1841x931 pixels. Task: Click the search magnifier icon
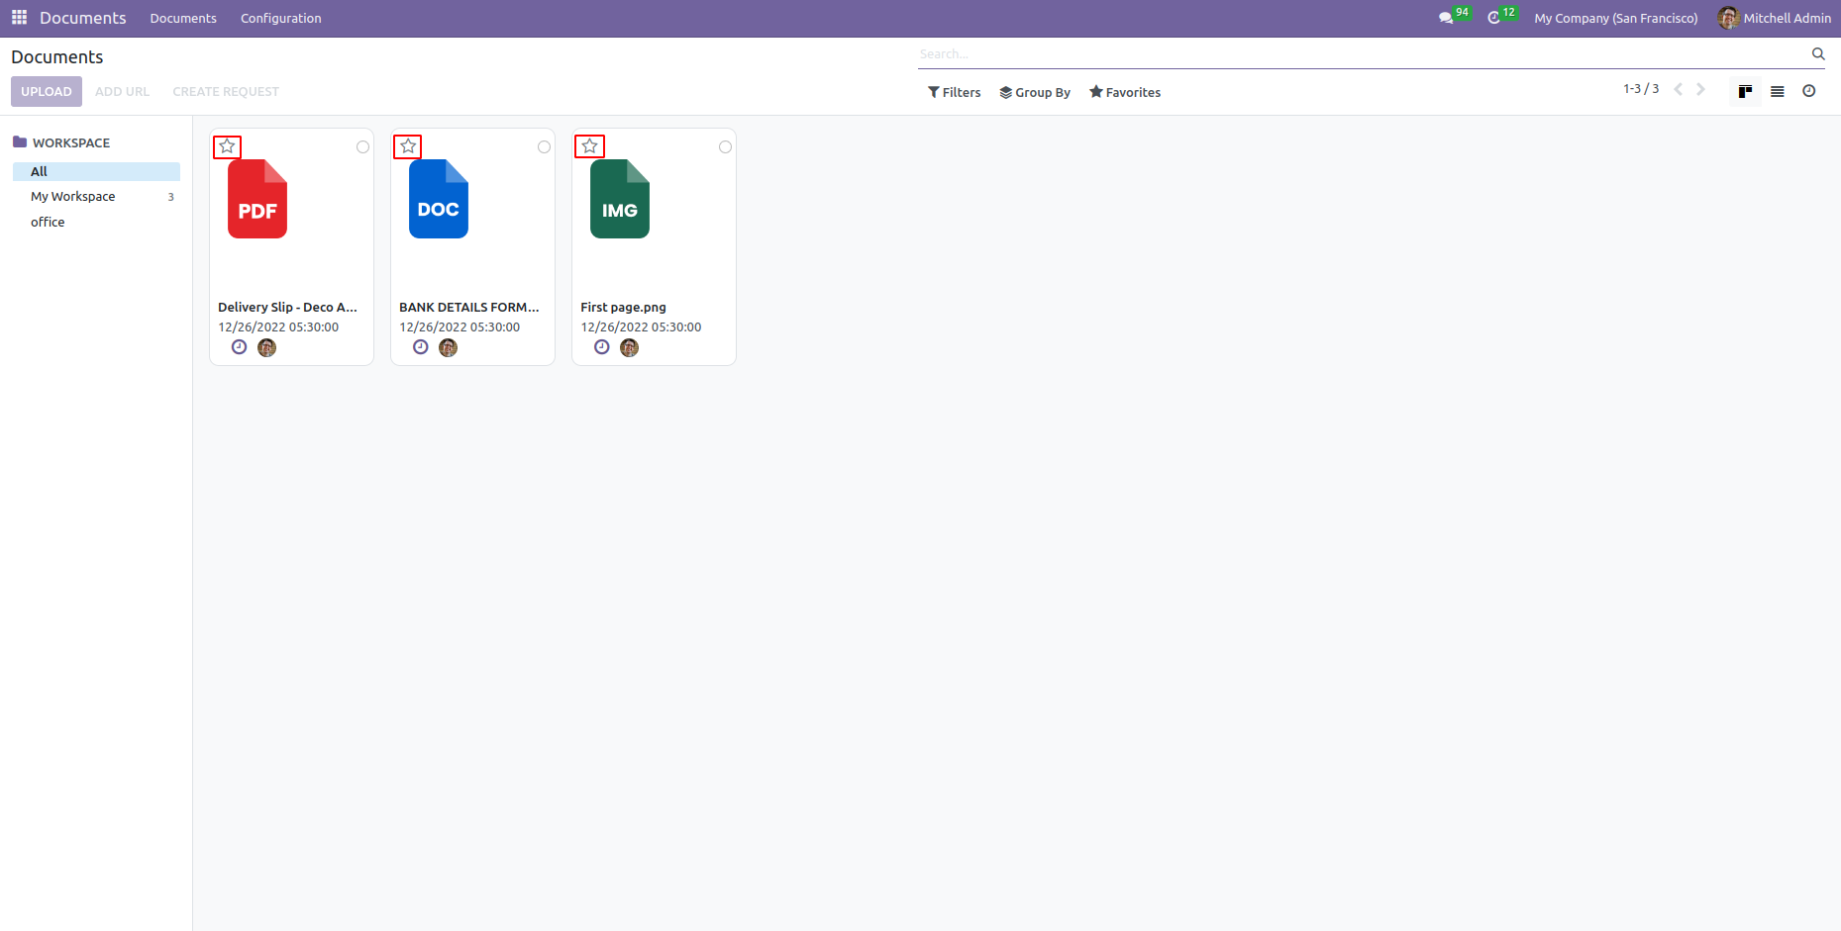[x=1818, y=54]
